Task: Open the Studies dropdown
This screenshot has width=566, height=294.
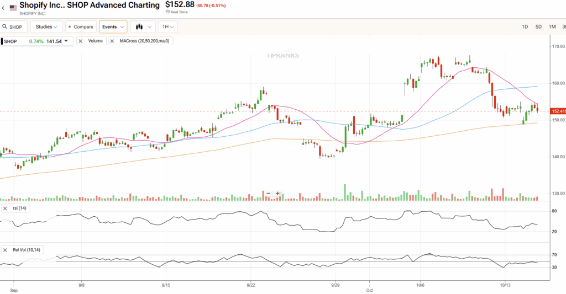Action: [x=46, y=26]
